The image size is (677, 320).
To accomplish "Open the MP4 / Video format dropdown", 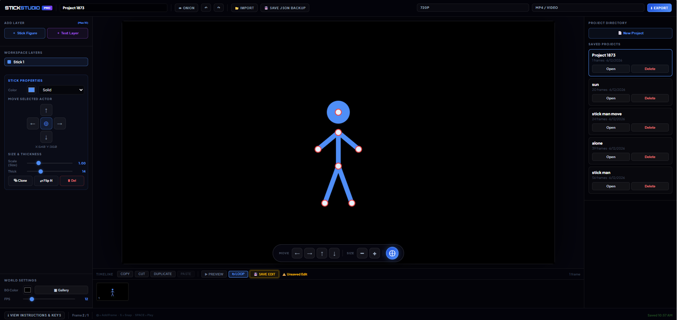I will (588, 8).
